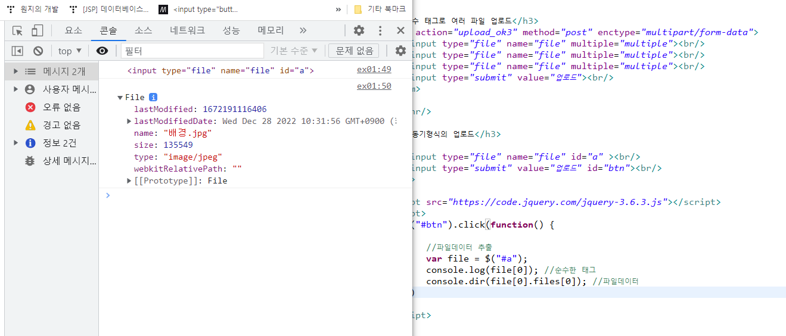Screen dimensions: 786x336
Task: Switch to the 요소 tab
Action: (x=73, y=30)
